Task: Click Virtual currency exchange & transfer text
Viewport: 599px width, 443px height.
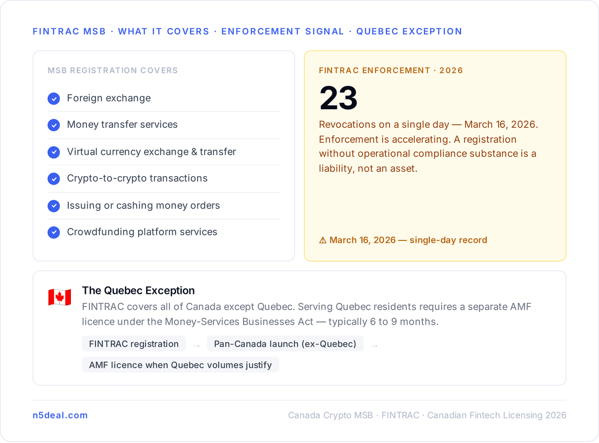Action: (x=152, y=152)
